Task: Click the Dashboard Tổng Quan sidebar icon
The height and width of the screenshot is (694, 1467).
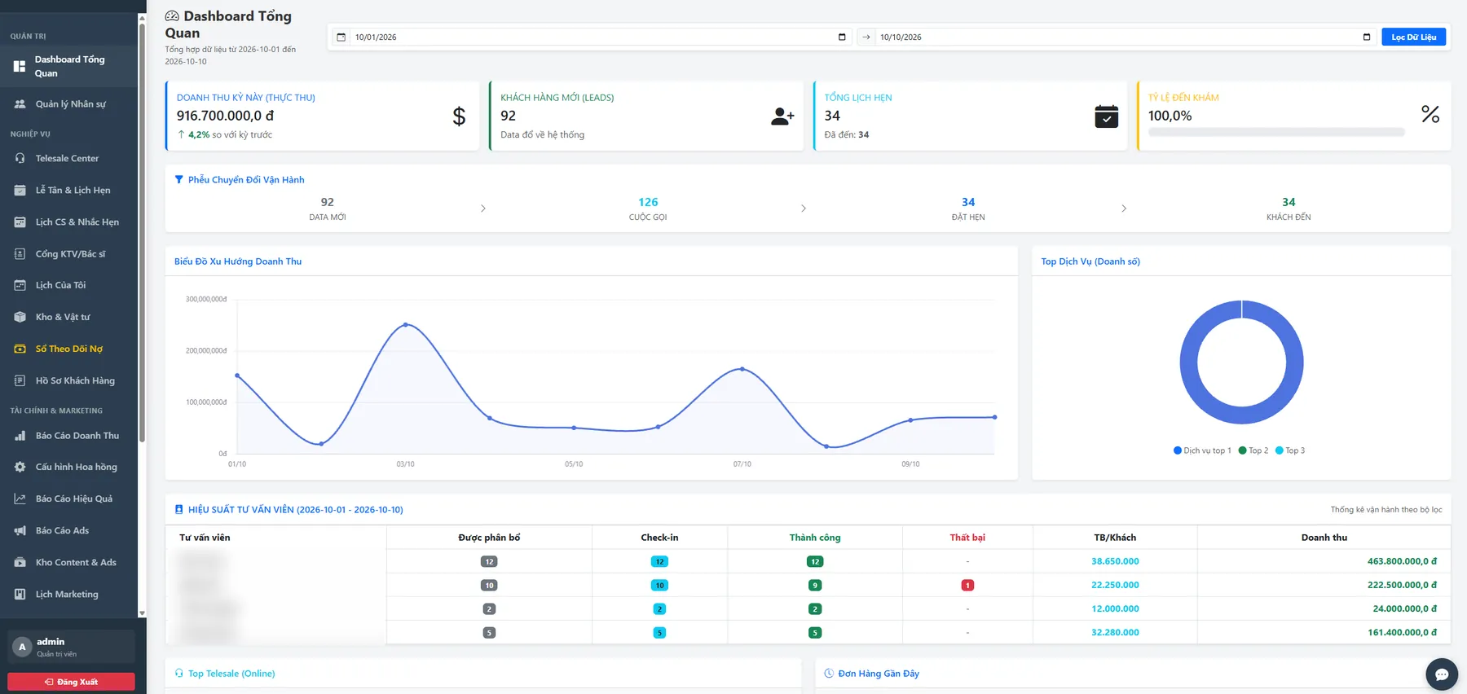Action: coord(20,66)
